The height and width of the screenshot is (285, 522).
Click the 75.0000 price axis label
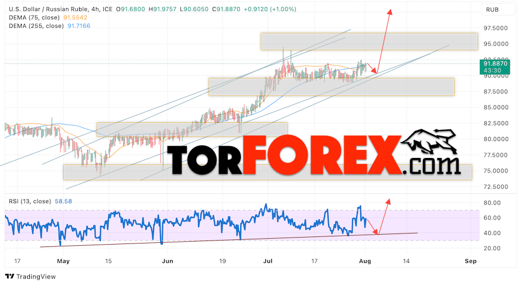[x=496, y=171]
